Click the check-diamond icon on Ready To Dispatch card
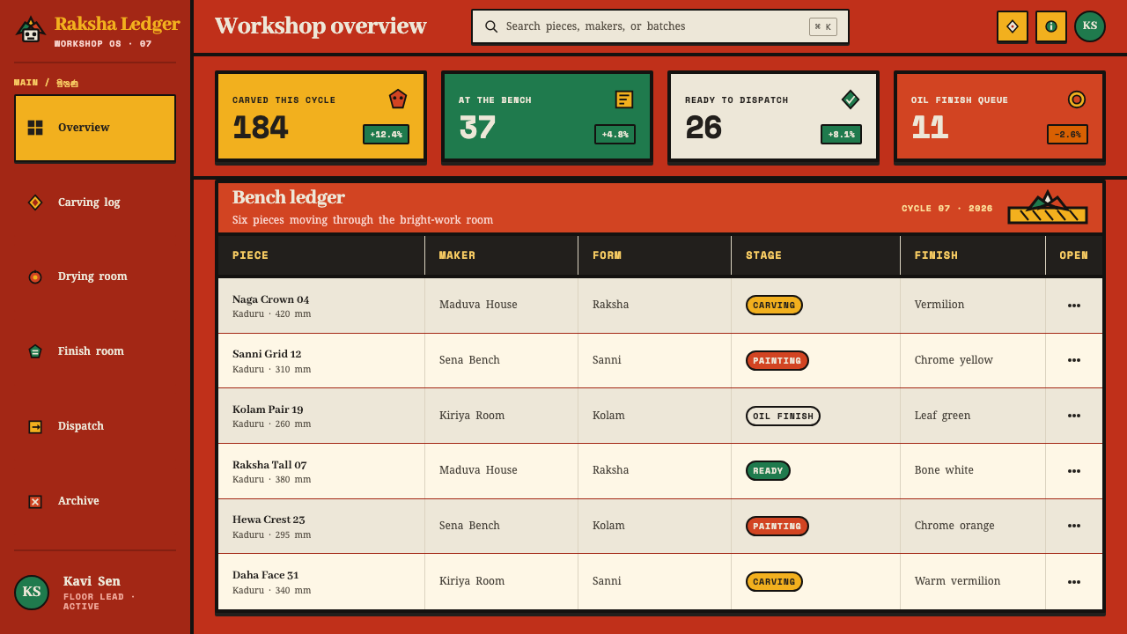Image resolution: width=1127 pixels, height=634 pixels. [x=851, y=100]
